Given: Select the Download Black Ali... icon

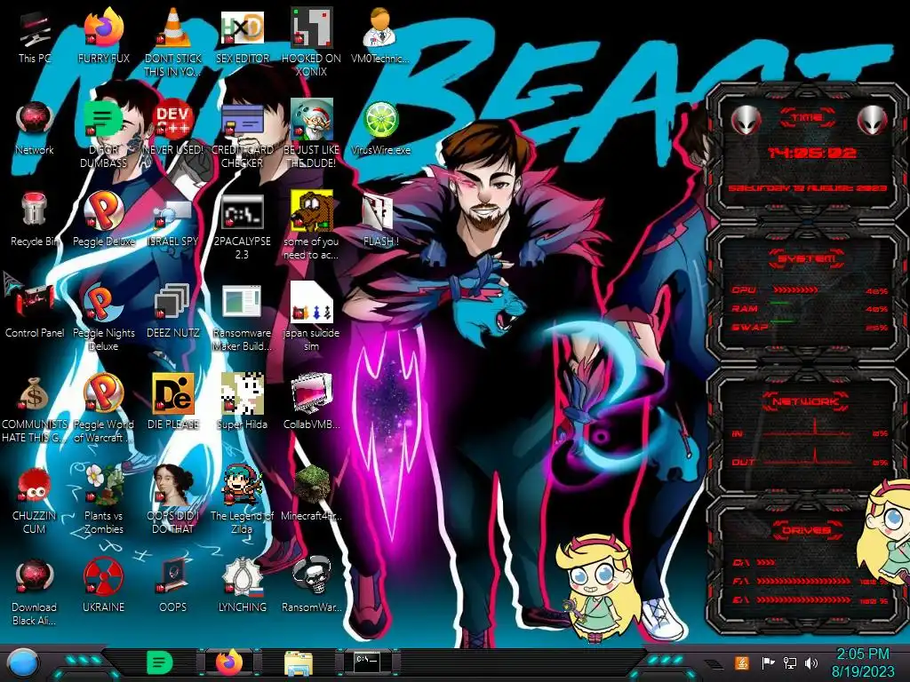Looking at the screenshot, I should [35, 591].
